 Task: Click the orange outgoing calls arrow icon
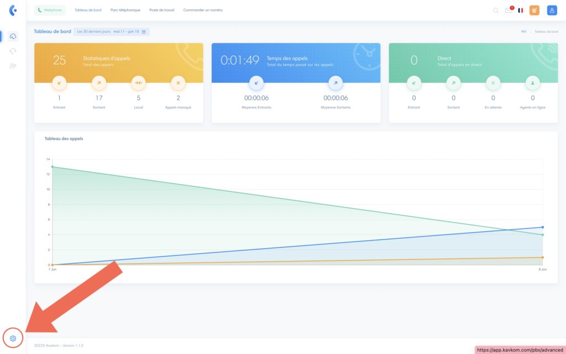(99, 83)
